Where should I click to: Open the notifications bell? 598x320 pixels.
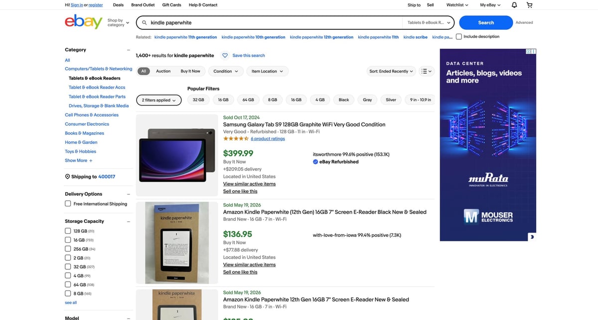tap(514, 5)
